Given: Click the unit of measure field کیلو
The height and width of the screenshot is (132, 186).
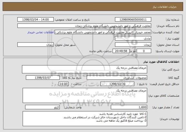Looking at the screenshot, I should pyautogui.click(x=42, y=107).
